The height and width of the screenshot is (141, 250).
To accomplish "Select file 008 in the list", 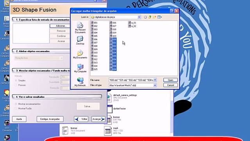I will pyautogui.click(x=94, y=46).
